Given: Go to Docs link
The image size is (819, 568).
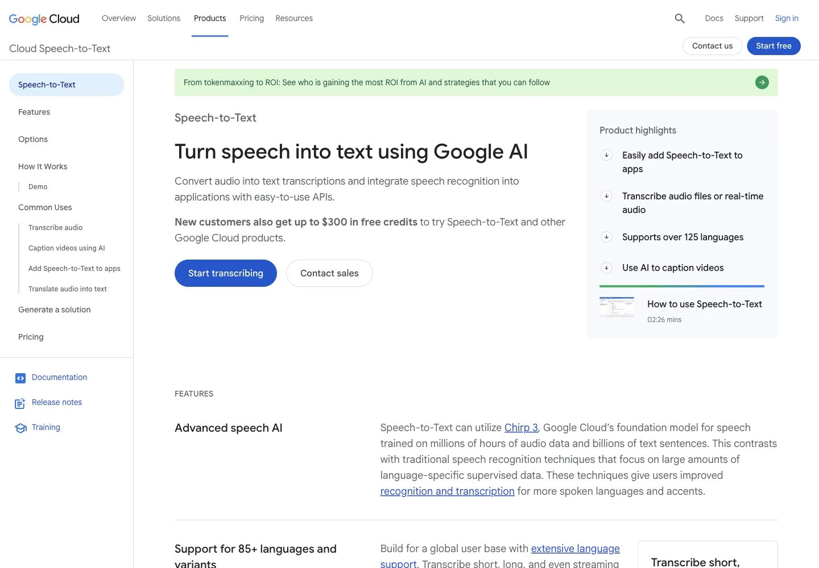Looking at the screenshot, I should [714, 18].
